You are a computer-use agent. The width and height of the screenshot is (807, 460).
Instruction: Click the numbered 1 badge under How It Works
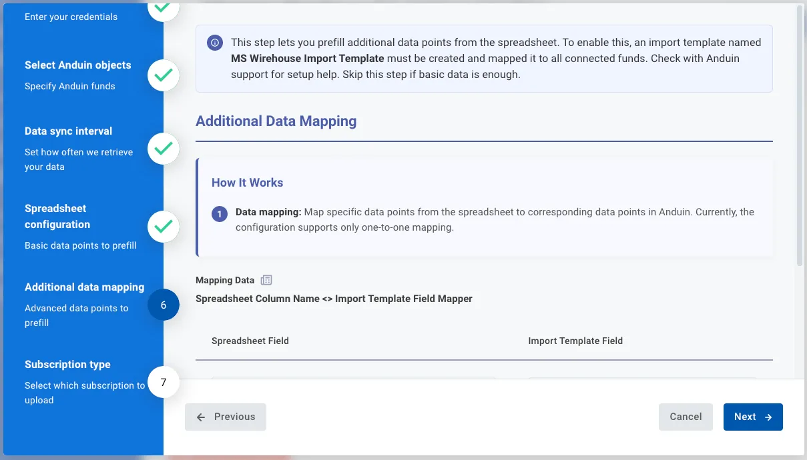[220, 214]
